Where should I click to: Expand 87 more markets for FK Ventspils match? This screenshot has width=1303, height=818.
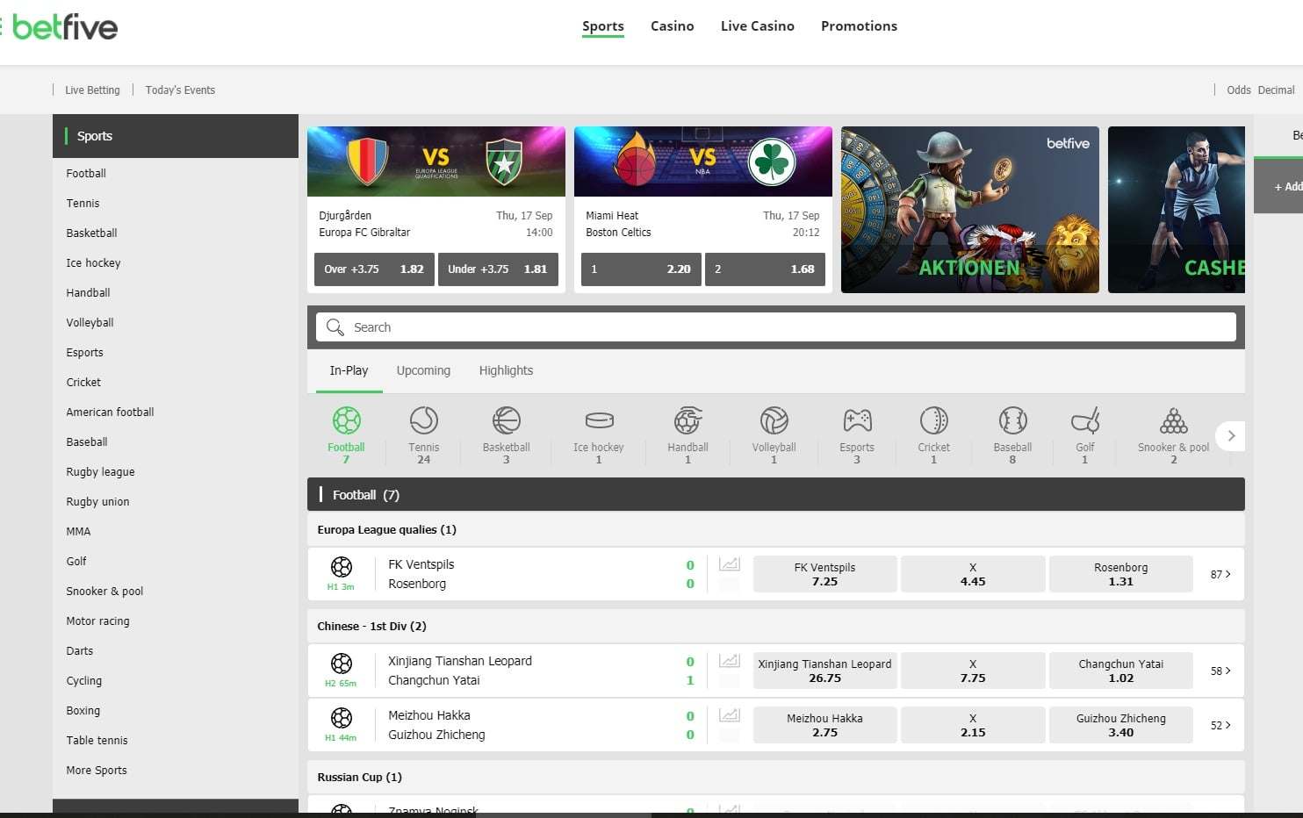1220,574
